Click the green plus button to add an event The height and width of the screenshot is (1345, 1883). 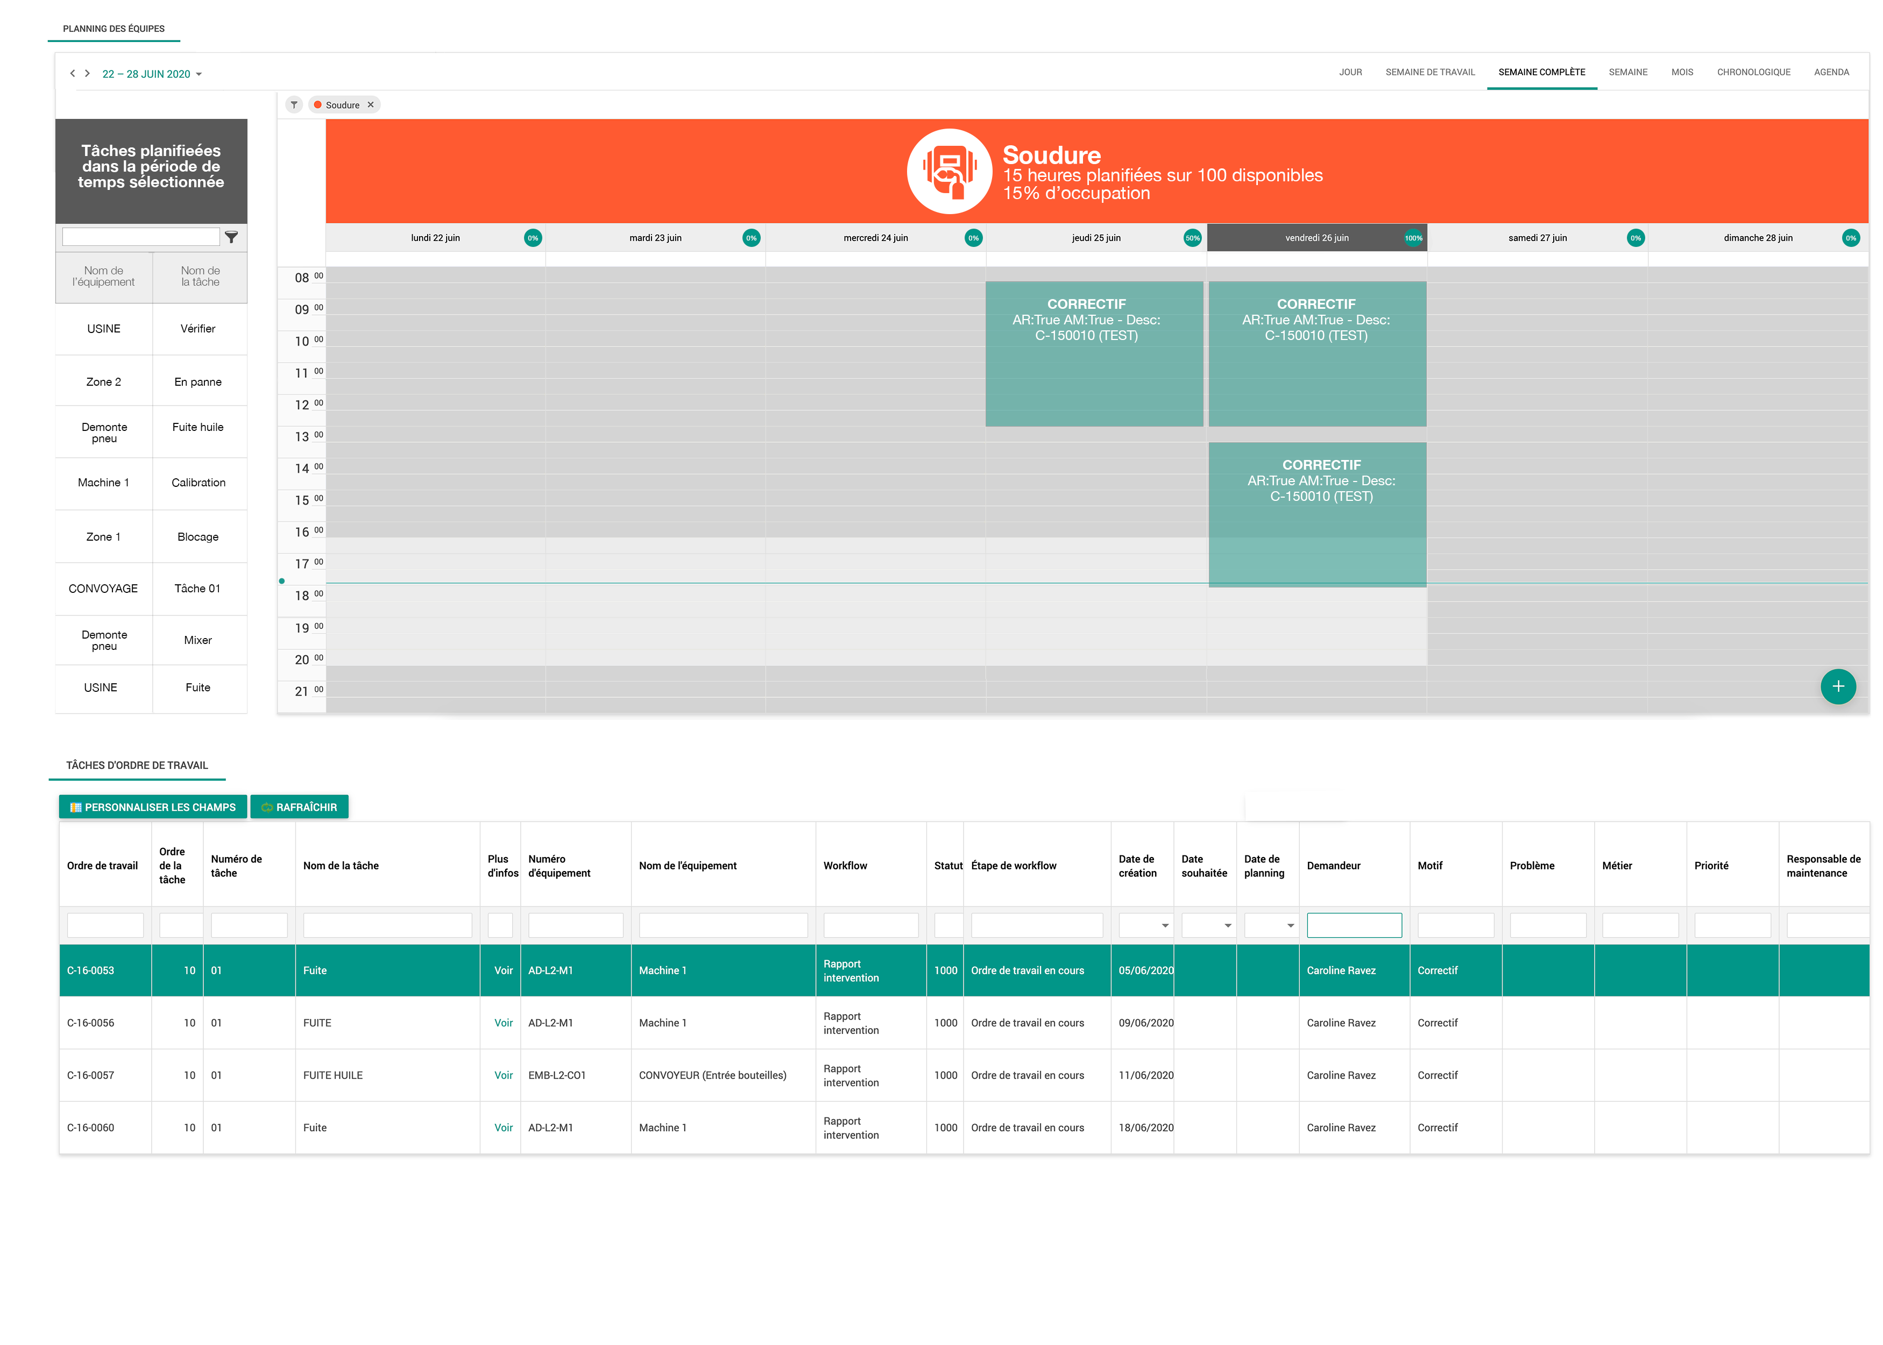pos(1838,686)
